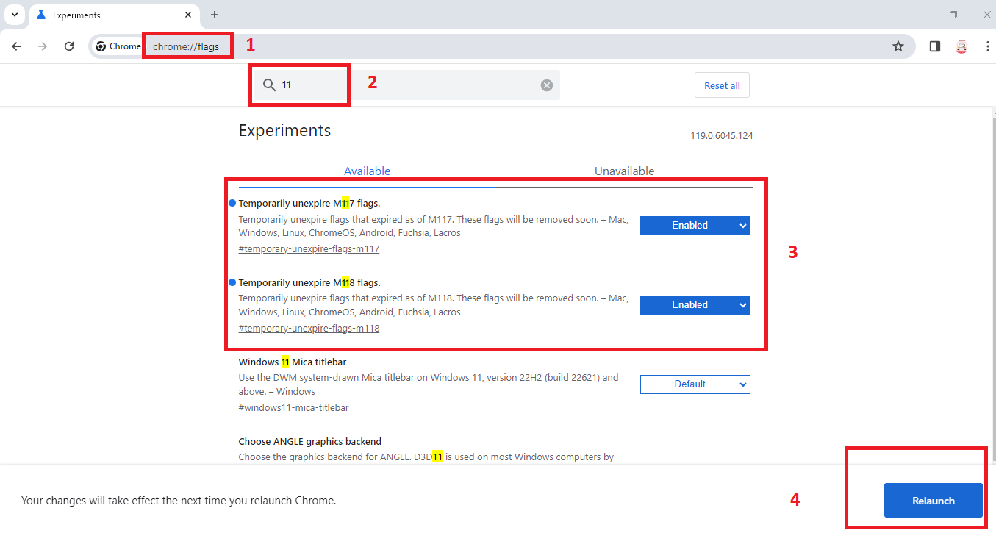996x533 pixels.
Task: Open the M117 flags Enabled dropdown
Action: coord(695,226)
